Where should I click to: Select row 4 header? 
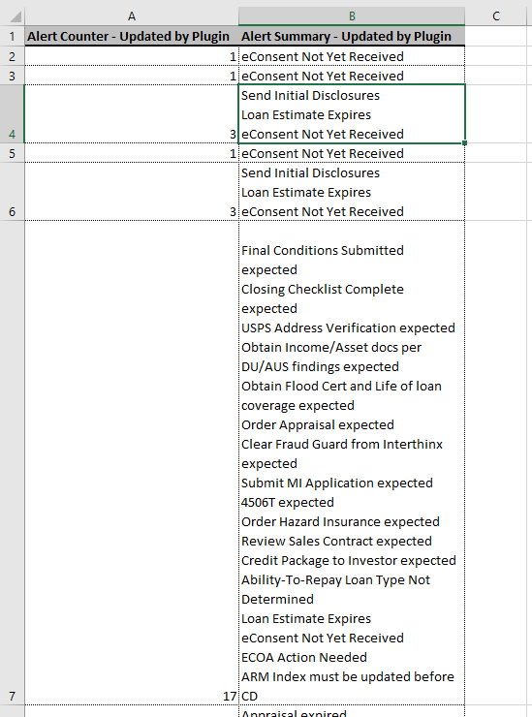(x=13, y=114)
